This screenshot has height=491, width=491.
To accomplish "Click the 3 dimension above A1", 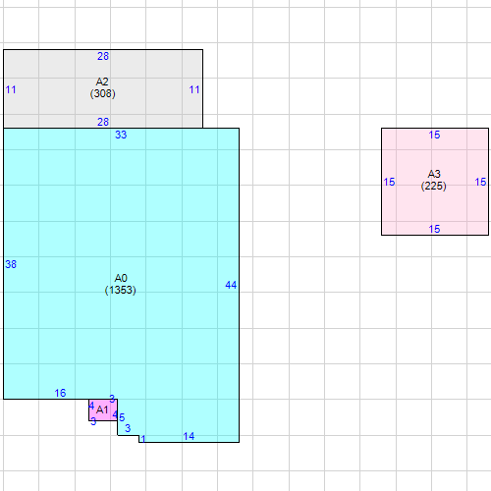I will (x=112, y=399).
